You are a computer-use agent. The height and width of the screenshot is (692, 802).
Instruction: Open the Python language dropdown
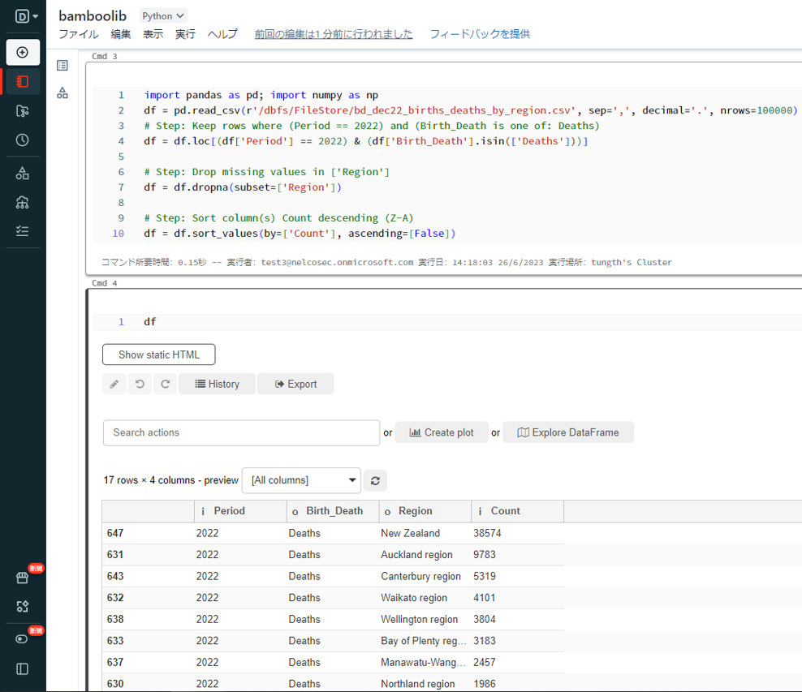[162, 16]
